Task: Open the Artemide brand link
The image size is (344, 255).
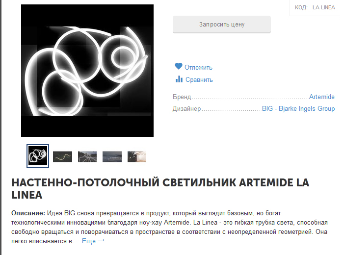Action: pos(321,97)
